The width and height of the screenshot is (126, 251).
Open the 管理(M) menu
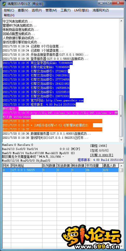point(51,10)
